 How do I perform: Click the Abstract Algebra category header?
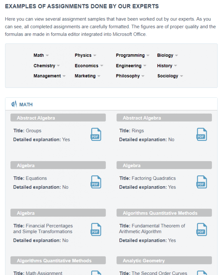pos(58,117)
